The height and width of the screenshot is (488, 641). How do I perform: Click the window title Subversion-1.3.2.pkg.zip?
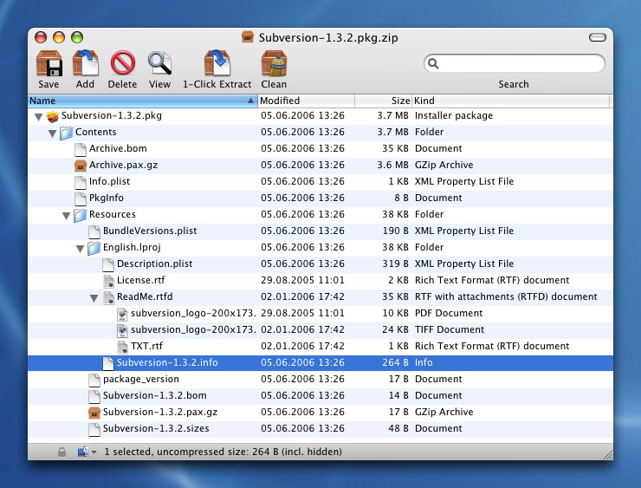click(x=328, y=37)
